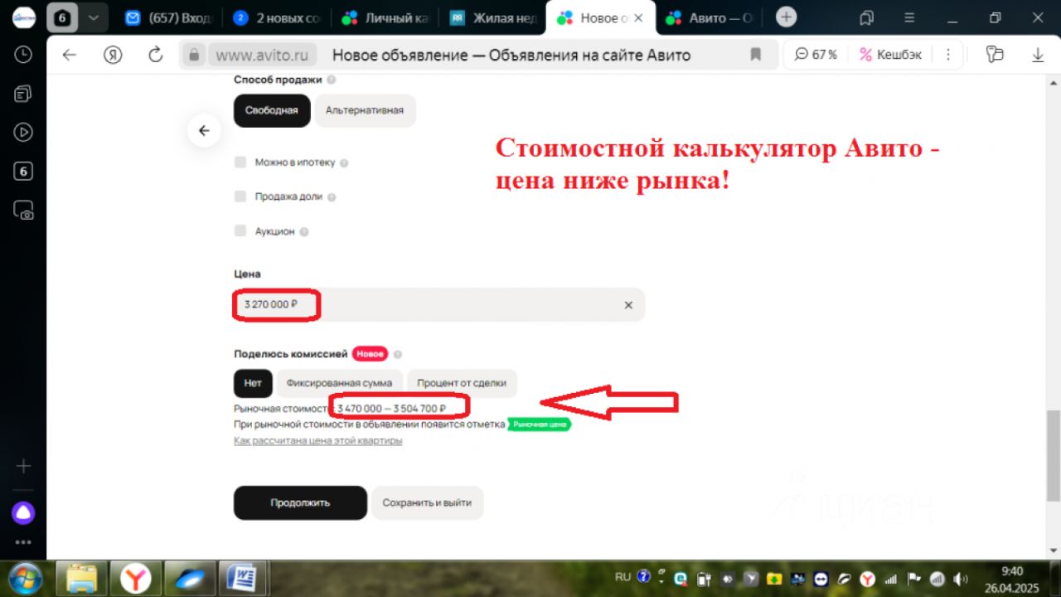Open the bookmarks panel icon in title bar
The width and height of the screenshot is (1061, 597).
click(x=867, y=17)
